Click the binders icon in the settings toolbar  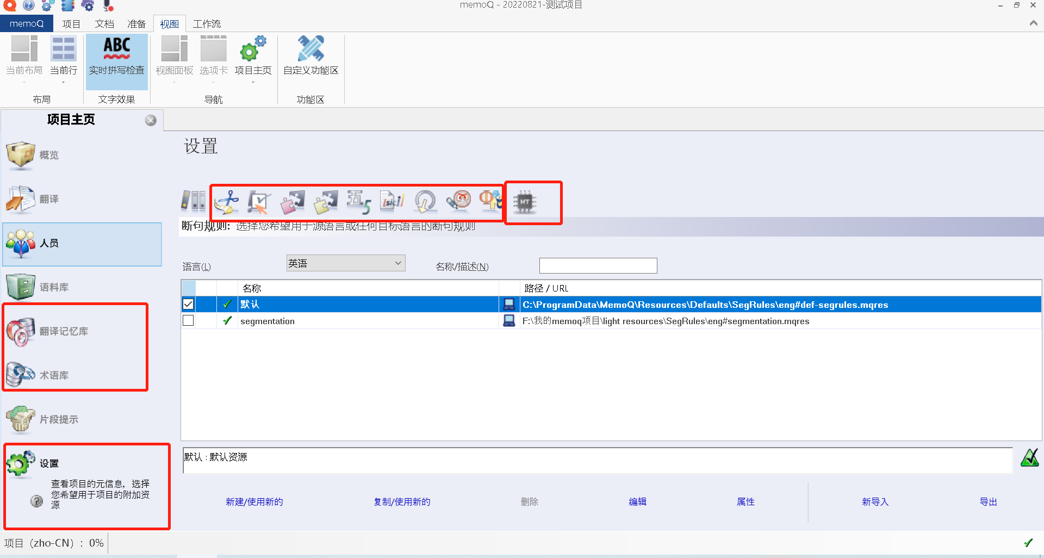(194, 201)
